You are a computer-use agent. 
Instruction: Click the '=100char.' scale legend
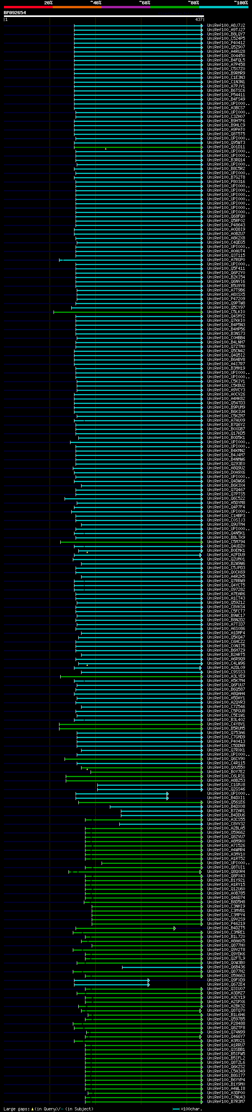tap(187, 1109)
